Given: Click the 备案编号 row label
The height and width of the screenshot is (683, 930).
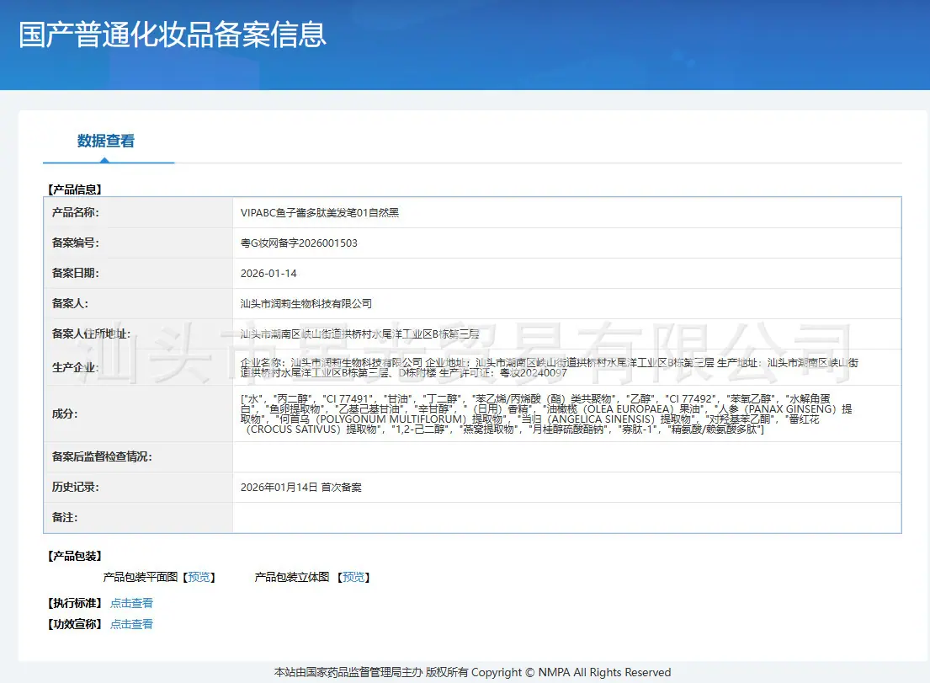Looking at the screenshot, I should pos(75,243).
